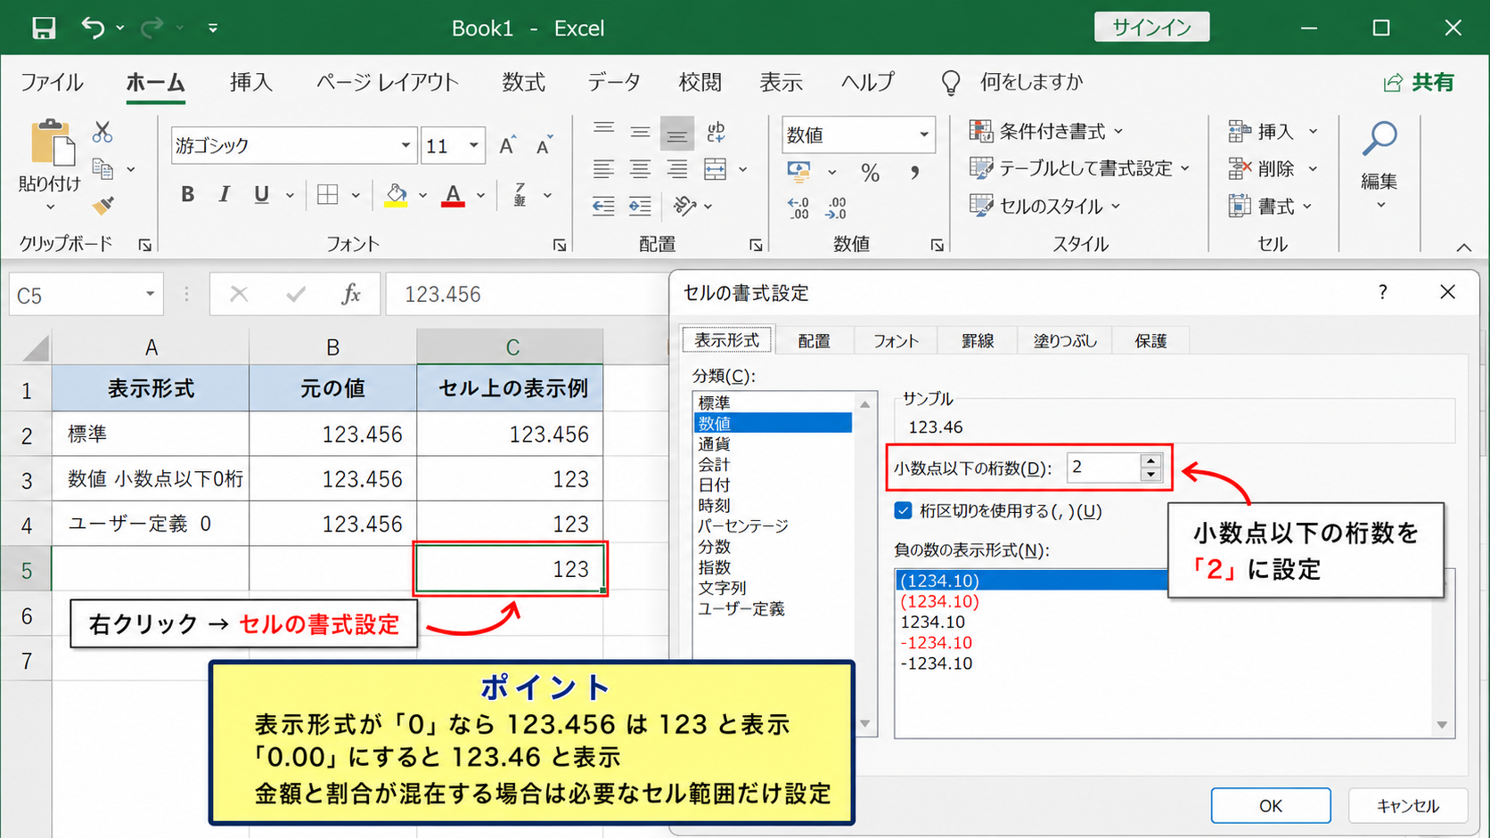Click the Wrap Text icon
Screen dimensions: 1490x838
point(716,132)
